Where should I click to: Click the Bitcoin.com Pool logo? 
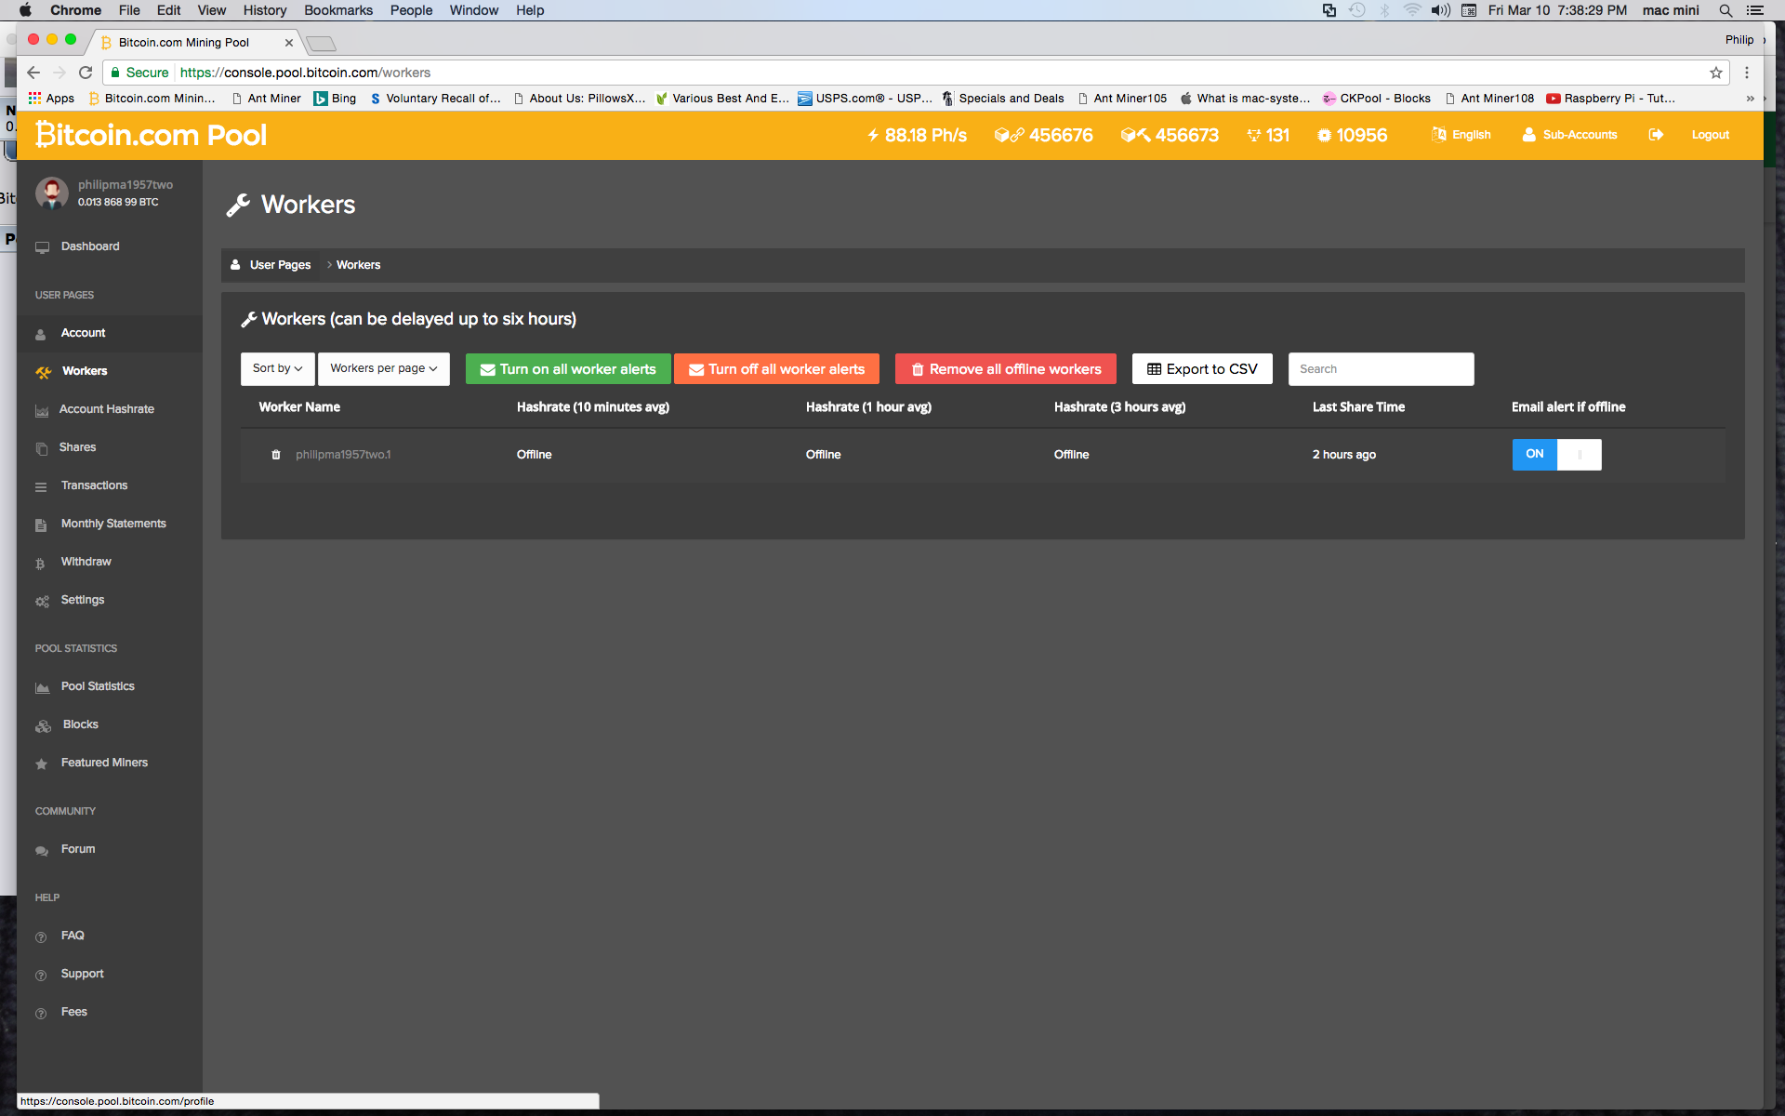point(152,135)
